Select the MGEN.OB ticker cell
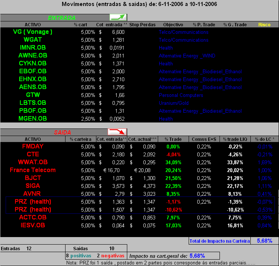This screenshot has width=279, height=266. 33,119
